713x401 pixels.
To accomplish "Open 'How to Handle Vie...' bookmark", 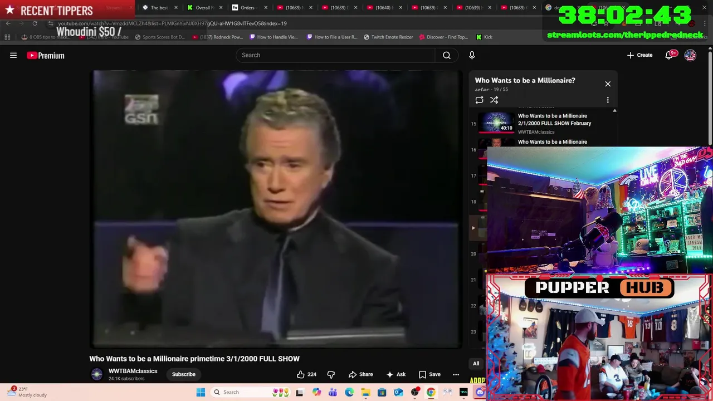I will (x=274, y=37).
